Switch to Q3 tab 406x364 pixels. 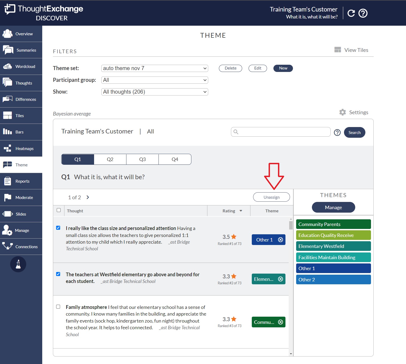(x=142, y=159)
